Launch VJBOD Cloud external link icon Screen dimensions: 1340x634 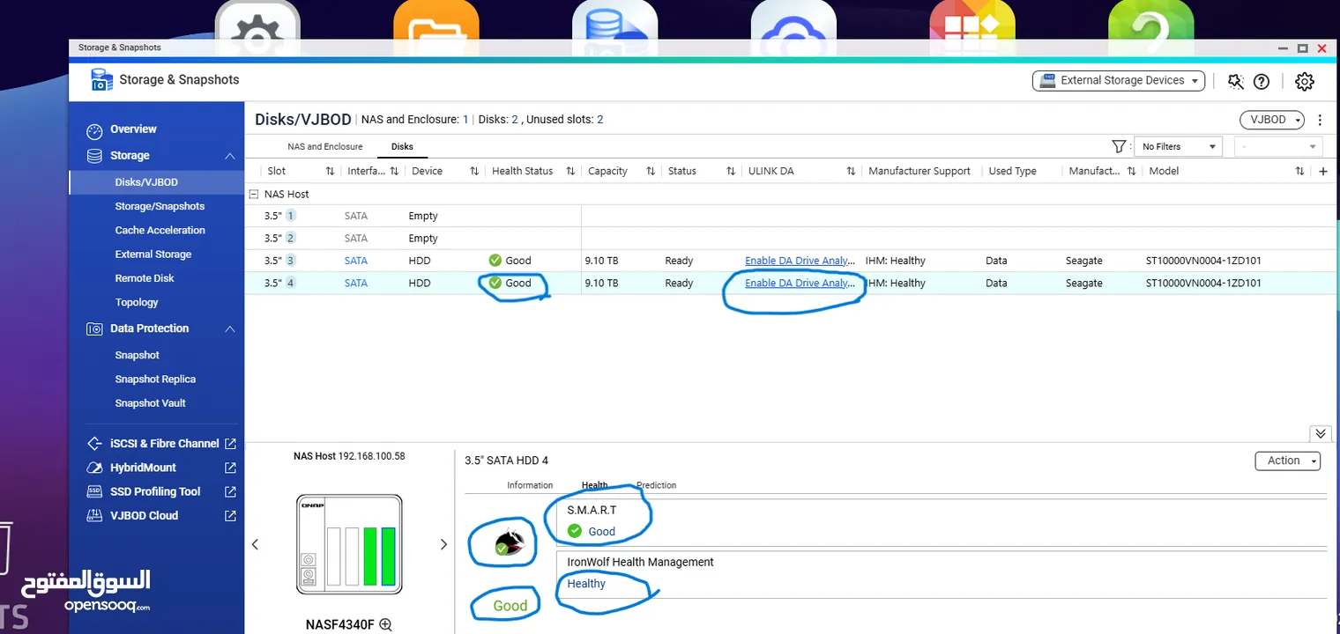230,515
